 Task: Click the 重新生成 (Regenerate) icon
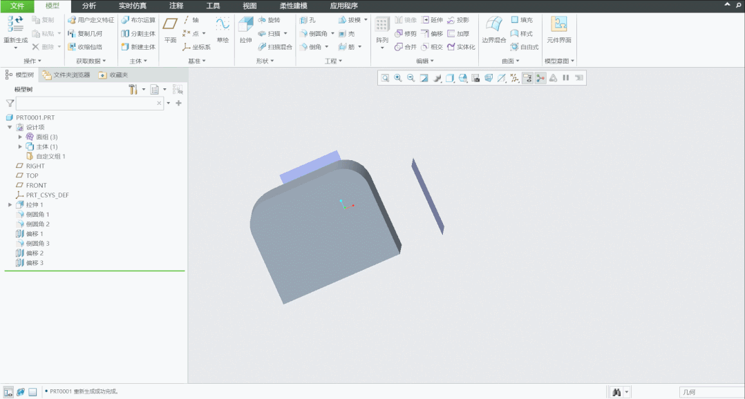(x=15, y=25)
